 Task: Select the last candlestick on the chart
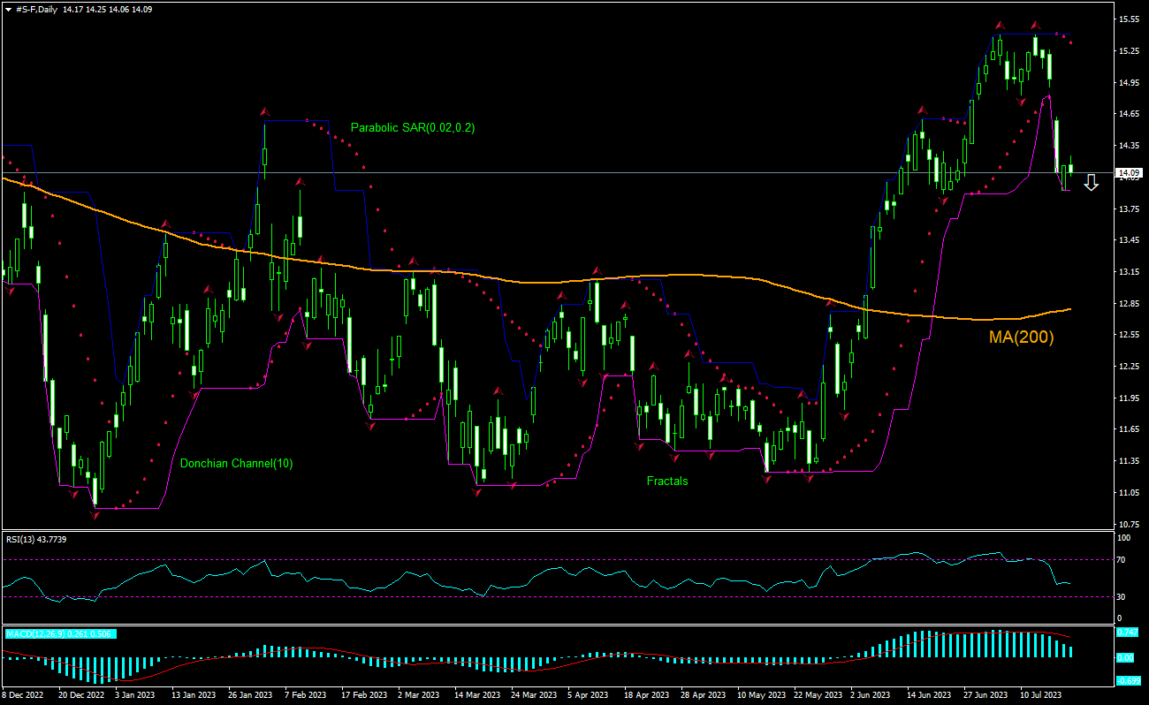click(1070, 167)
